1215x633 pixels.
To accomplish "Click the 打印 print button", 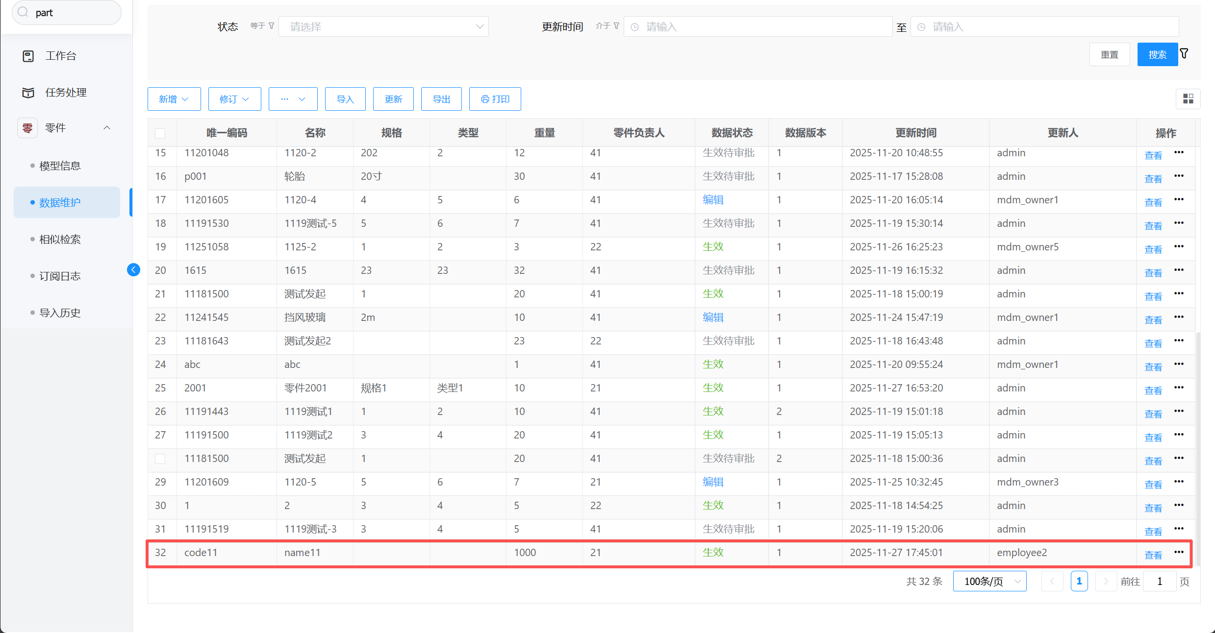I will point(495,99).
